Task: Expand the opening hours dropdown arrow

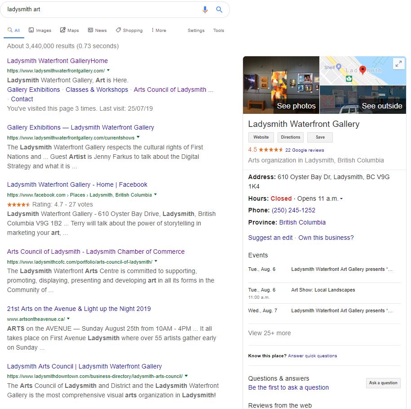Action: [341, 199]
